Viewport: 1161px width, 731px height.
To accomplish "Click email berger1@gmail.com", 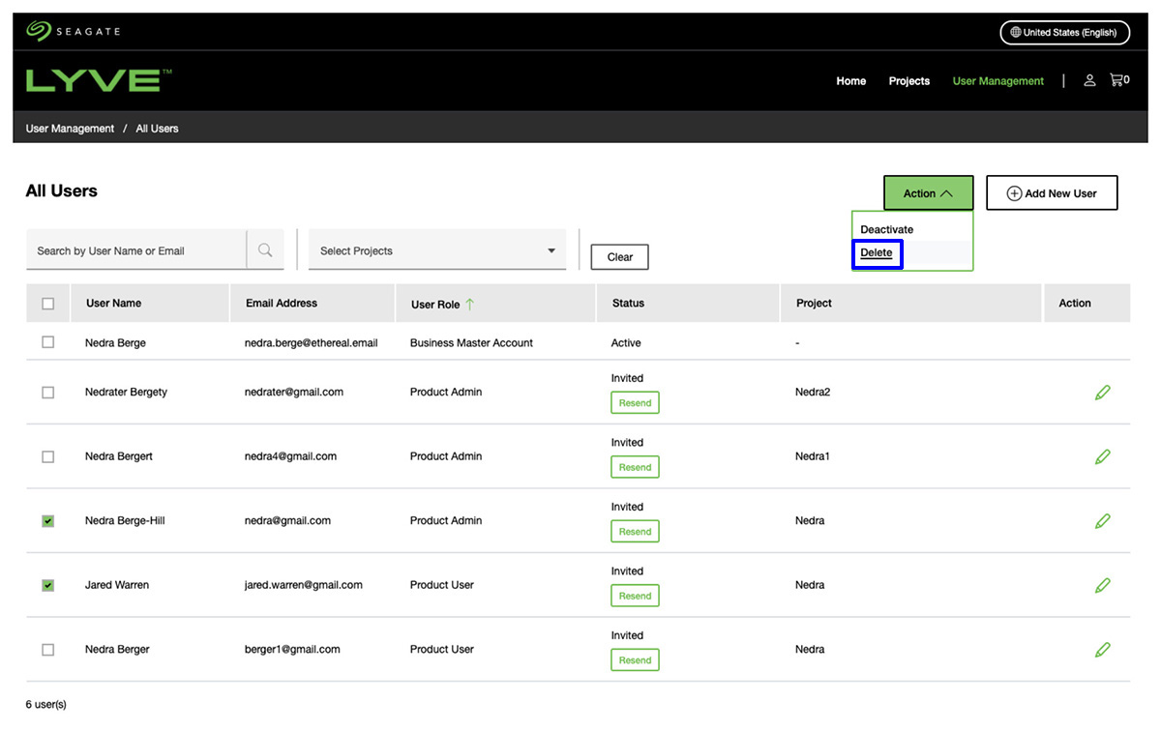I will [292, 650].
